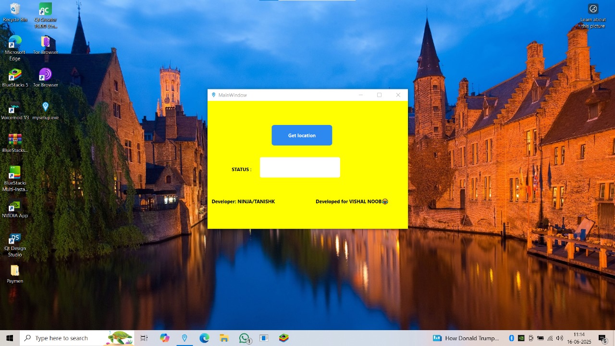This screenshot has height=346, width=615.
Task: Click the STATUS text field
Action: point(300,167)
